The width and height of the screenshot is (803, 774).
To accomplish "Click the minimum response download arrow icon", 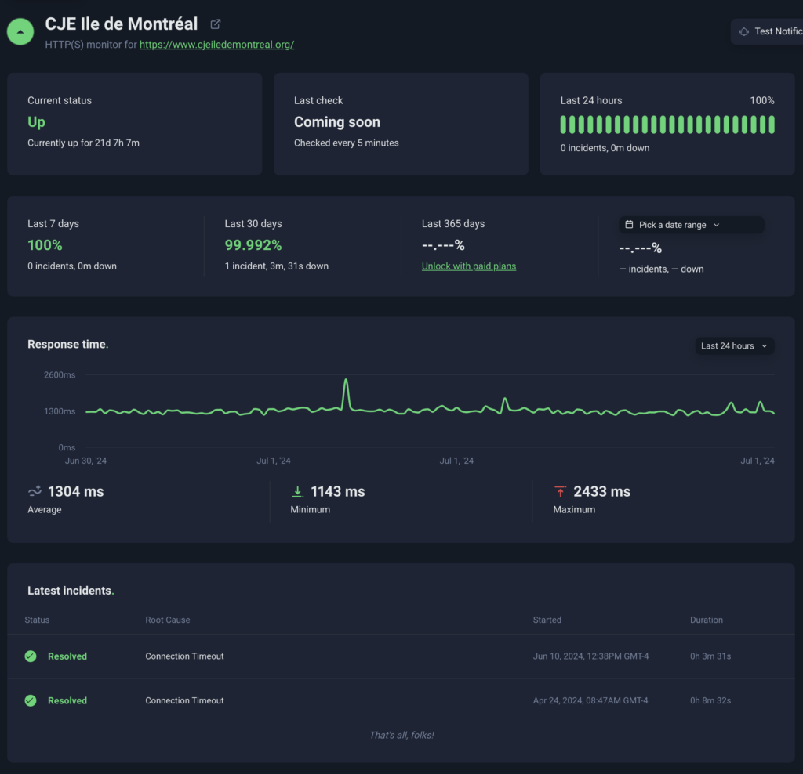I will click(297, 491).
